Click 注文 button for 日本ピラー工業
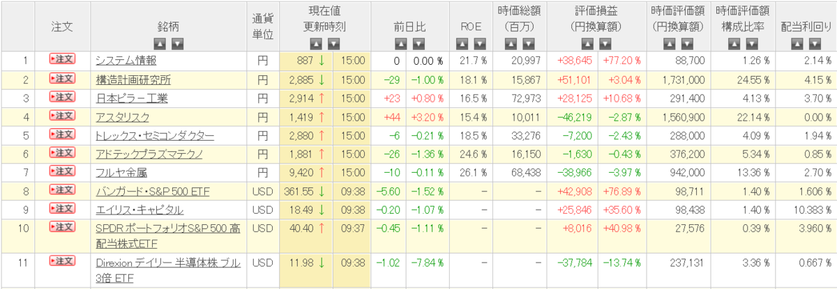 click(x=62, y=97)
